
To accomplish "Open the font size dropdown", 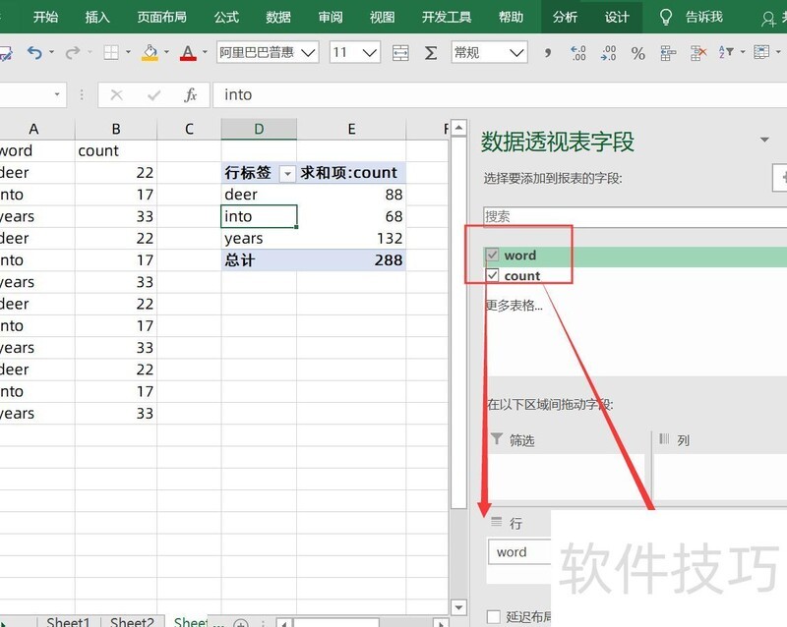I will 370,53.
